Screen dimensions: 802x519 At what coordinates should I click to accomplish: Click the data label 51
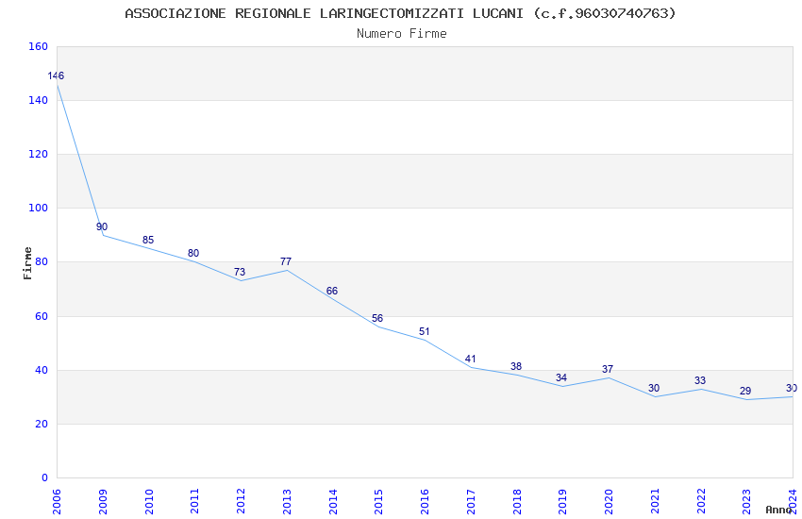pyautogui.click(x=424, y=331)
